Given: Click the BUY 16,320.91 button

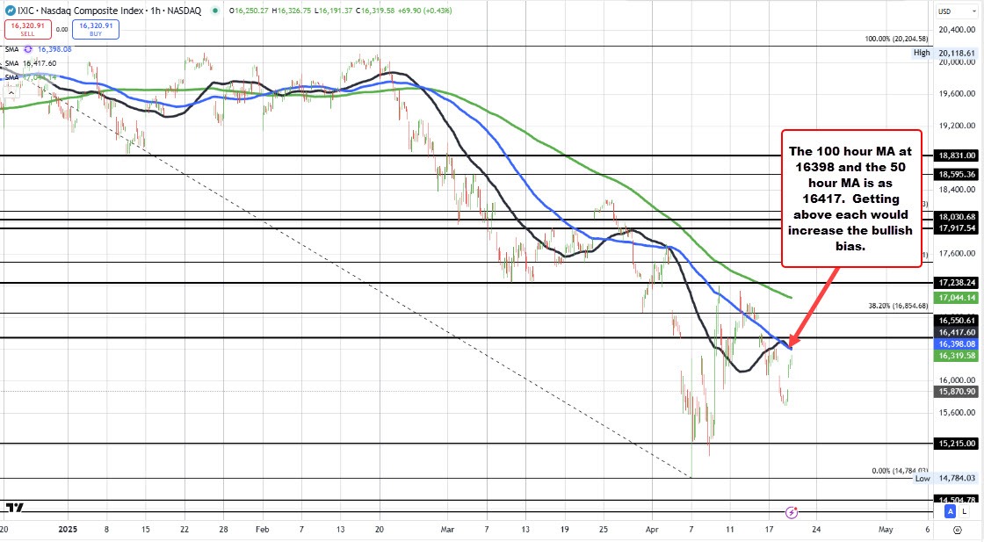Looking at the screenshot, I should [96, 29].
